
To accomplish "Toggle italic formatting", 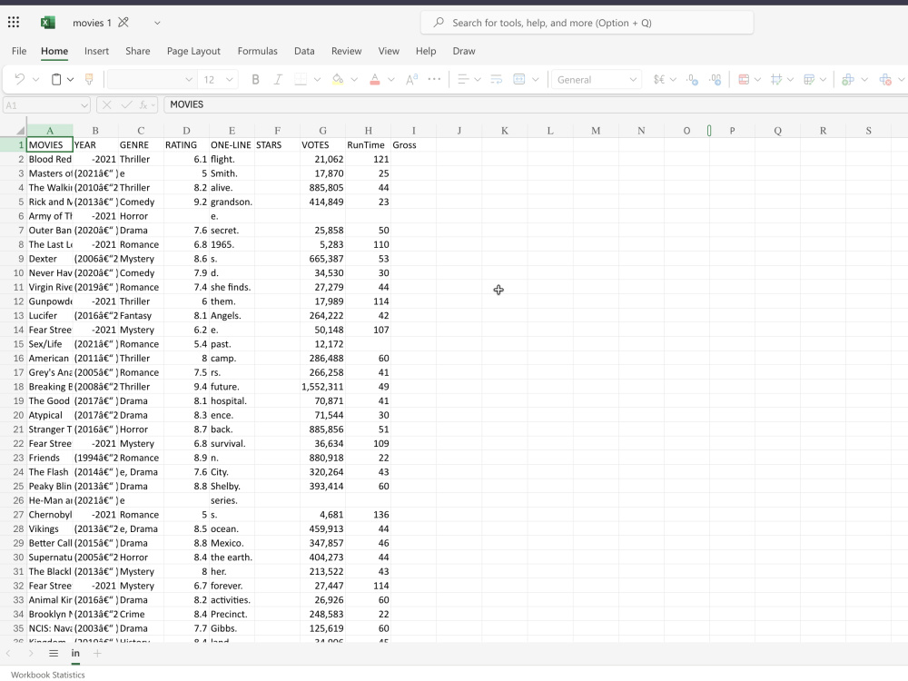I will click(x=278, y=79).
